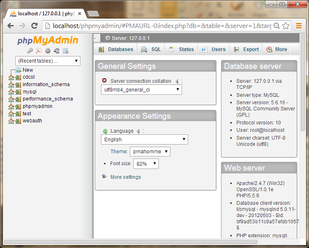Click the gray minus circle sidebar icon
The image size is (309, 248).
[x=48, y=51]
